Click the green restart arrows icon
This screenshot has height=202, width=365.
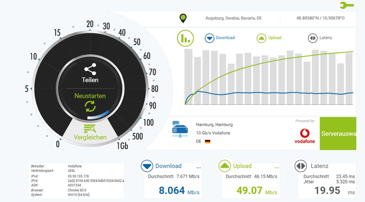pyautogui.click(x=90, y=106)
